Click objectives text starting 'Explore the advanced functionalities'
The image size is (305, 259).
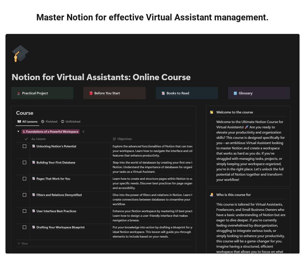(x=152, y=151)
